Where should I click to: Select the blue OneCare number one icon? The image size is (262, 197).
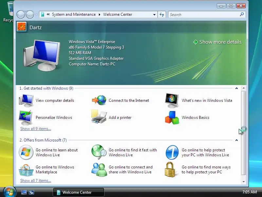(x=172, y=152)
